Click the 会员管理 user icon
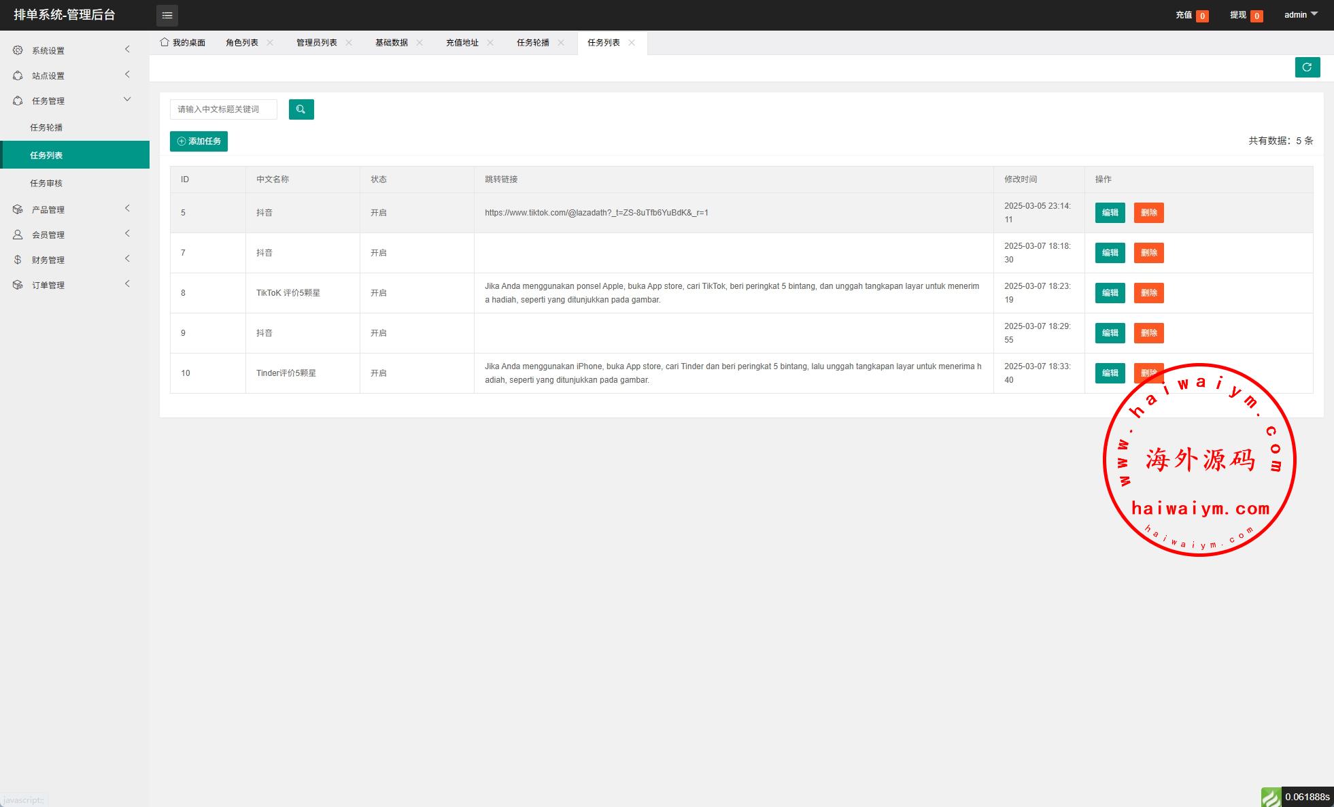 18,235
